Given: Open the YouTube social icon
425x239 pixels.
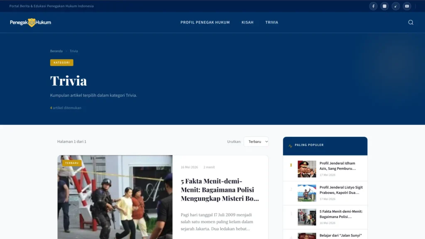Looking at the screenshot, I should [x=407, y=6].
